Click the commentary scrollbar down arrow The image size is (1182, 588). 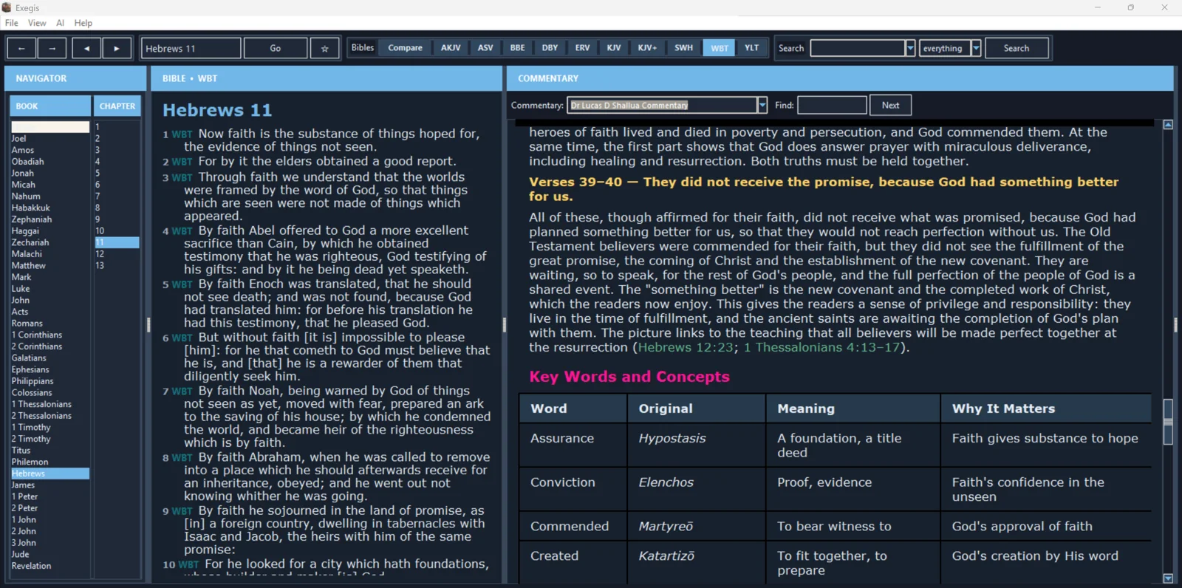pyautogui.click(x=1168, y=578)
